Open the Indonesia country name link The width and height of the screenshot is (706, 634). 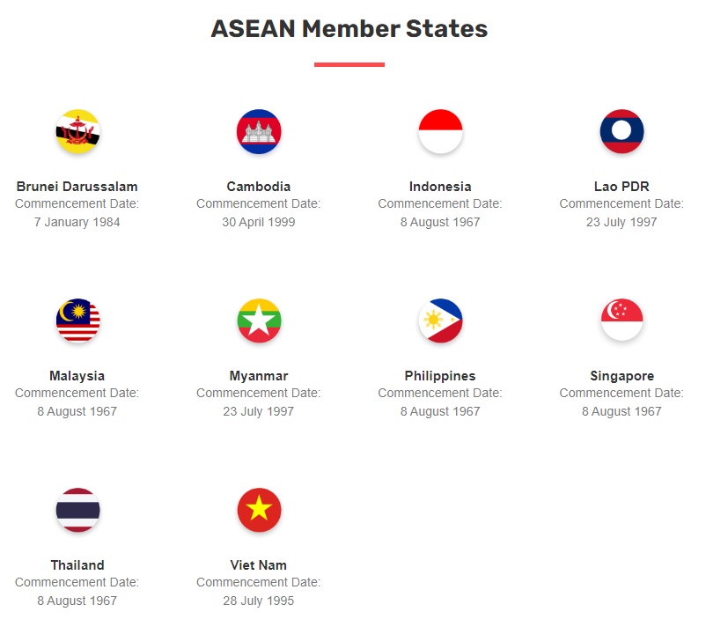point(440,187)
